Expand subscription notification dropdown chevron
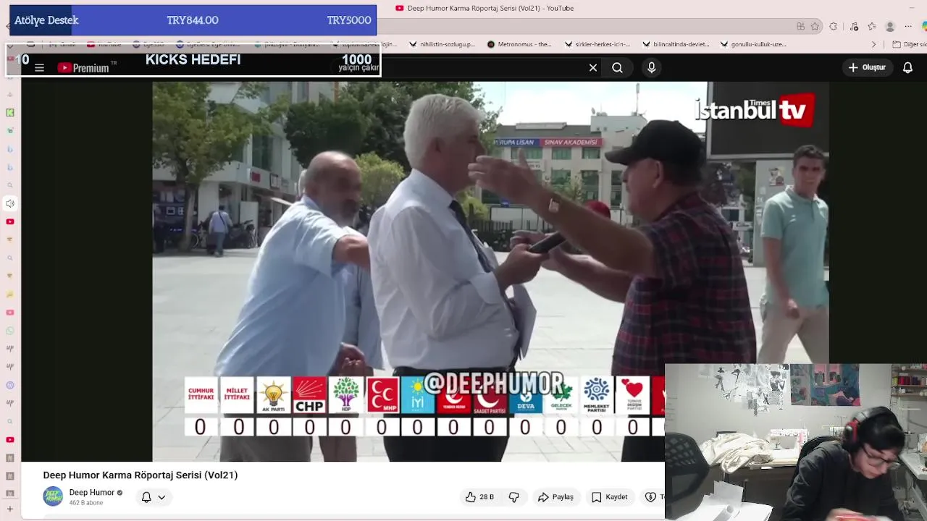Viewport: 927px width, 521px height. click(x=162, y=497)
